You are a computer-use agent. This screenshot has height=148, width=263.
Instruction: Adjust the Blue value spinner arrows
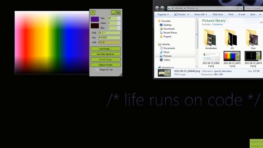click(x=119, y=28)
